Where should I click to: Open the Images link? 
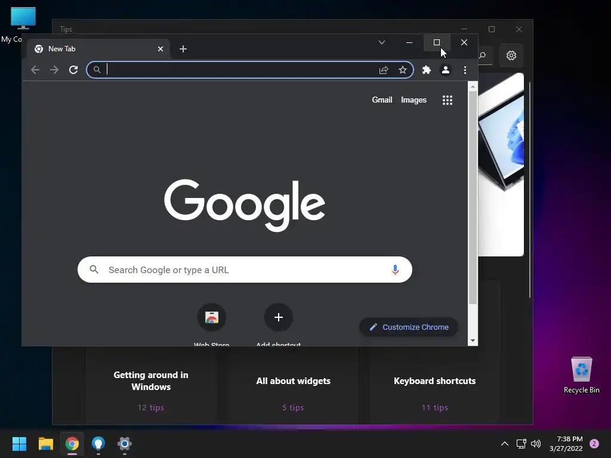tap(413, 100)
